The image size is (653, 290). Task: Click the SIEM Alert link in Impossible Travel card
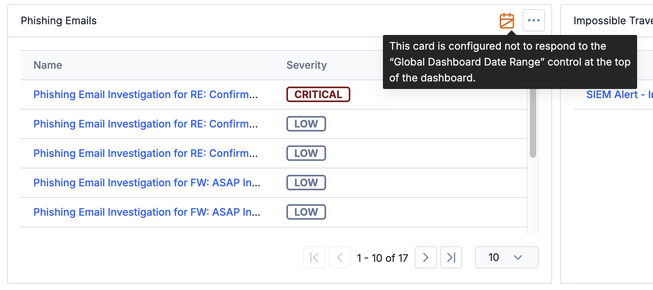pyautogui.click(x=618, y=94)
